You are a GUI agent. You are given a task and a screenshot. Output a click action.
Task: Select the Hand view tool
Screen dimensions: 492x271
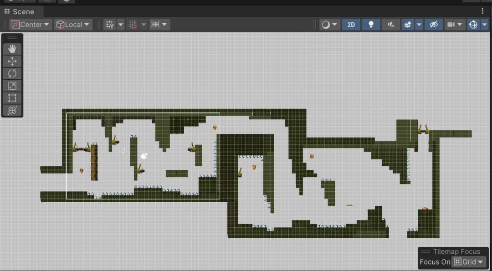tap(12, 49)
